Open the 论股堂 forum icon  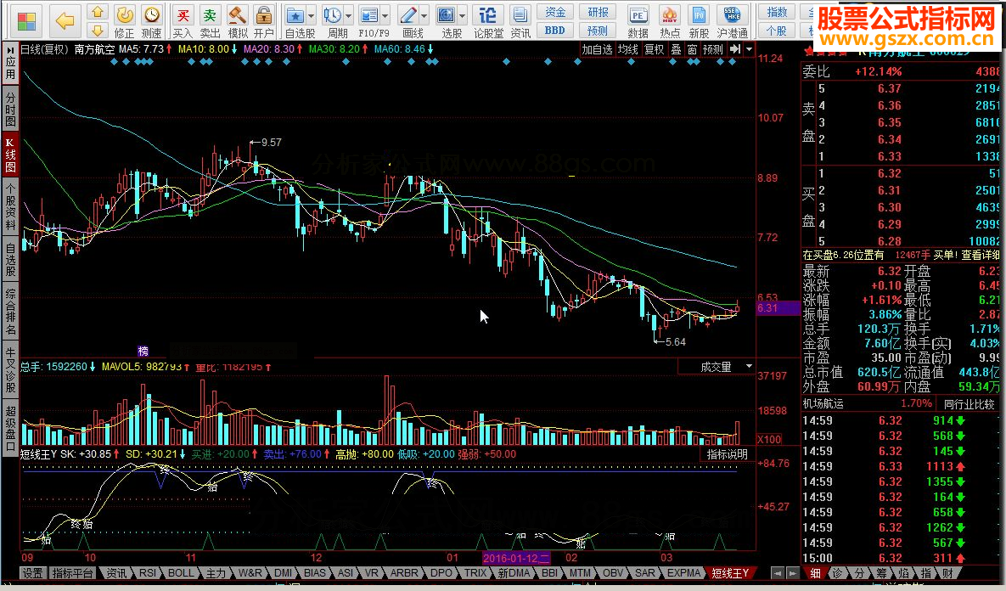coord(487,22)
